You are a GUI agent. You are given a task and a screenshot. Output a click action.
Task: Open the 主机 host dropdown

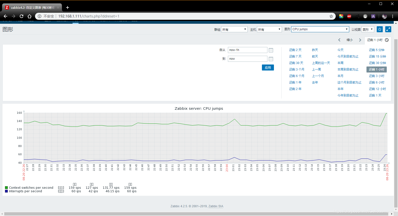(x=269, y=29)
